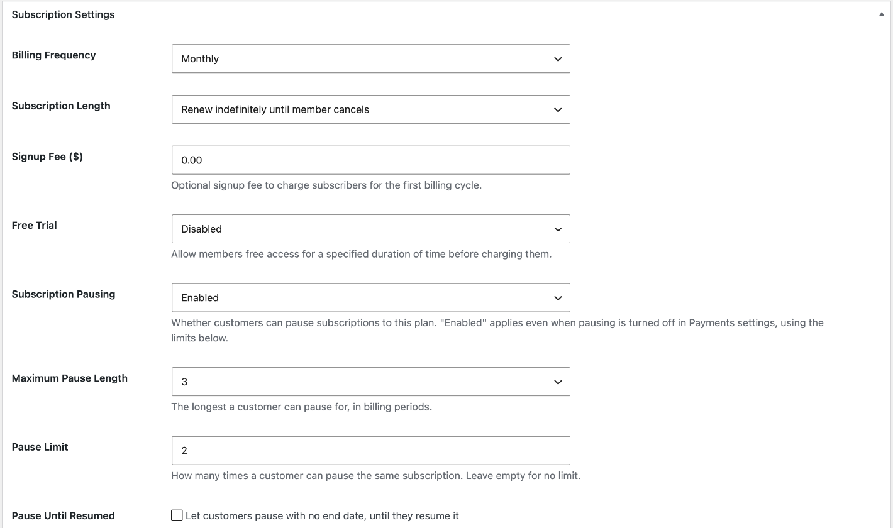Open the Subscription Length dropdown
This screenshot has height=528, width=893.
[x=371, y=109]
